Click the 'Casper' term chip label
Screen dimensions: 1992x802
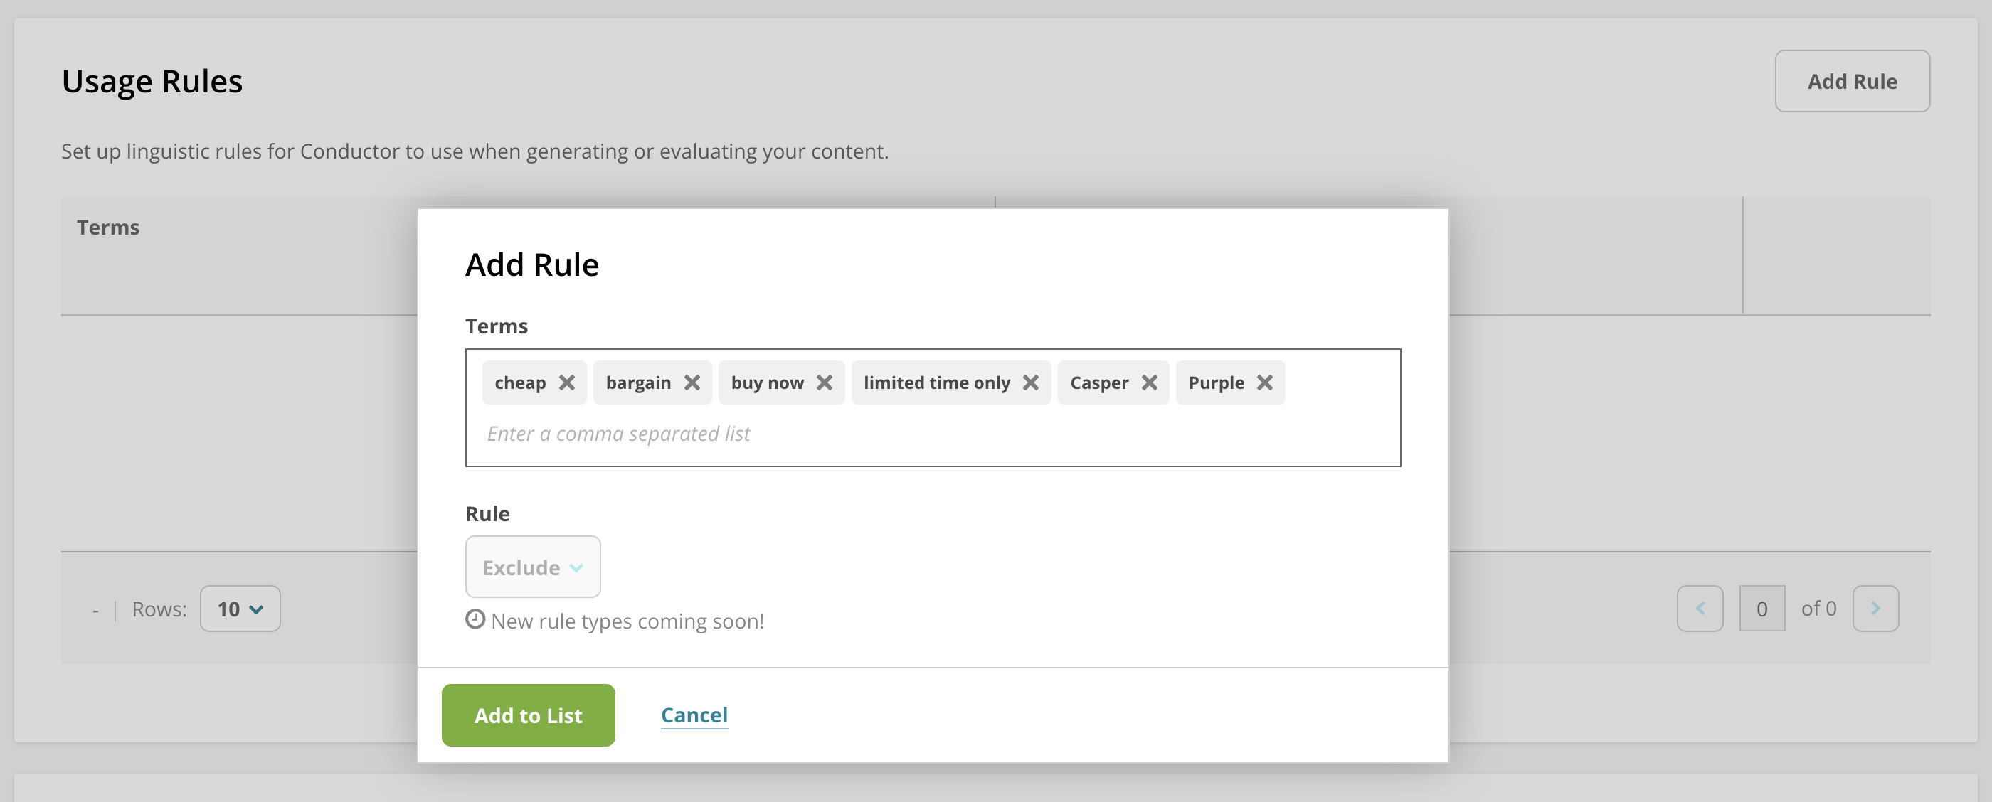tap(1099, 383)
